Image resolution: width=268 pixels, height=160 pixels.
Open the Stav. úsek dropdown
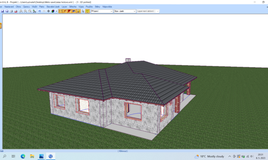tap(125, 11)
